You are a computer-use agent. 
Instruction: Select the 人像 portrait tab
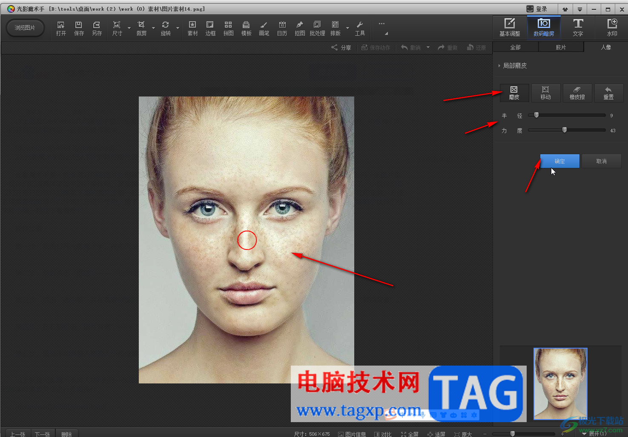[606, 47]
